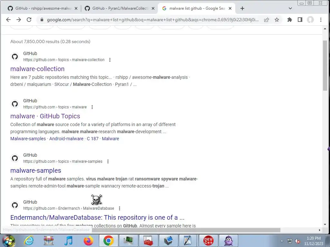Close the rshipp/awesome-malware tab

76,8
